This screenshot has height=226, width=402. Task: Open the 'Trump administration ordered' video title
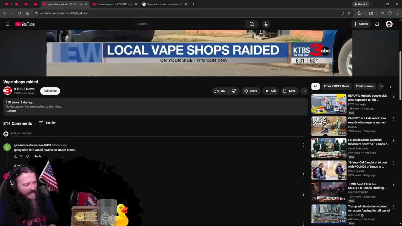[x=369, y=208]
